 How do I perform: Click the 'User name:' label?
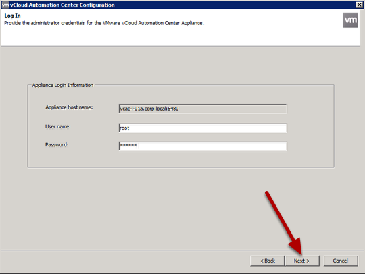point(58,127)
